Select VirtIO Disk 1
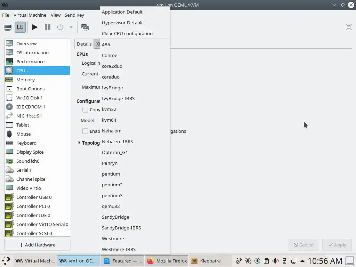The width and height of the screenshot is (356, 267). [x=37, y=98]
